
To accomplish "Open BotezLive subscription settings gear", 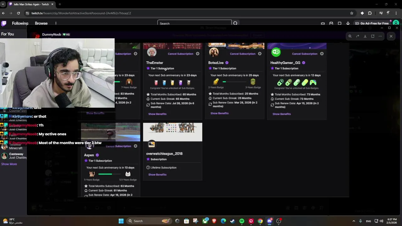I will tap(260, 54).
